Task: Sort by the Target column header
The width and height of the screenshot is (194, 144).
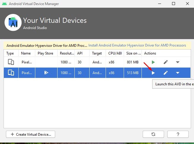Action: tap(97, 53)
